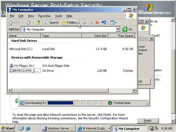This screenshot has height=132, width=176.
Task: Click the Show Desktop quick launch icon
Action: point(21,128)
